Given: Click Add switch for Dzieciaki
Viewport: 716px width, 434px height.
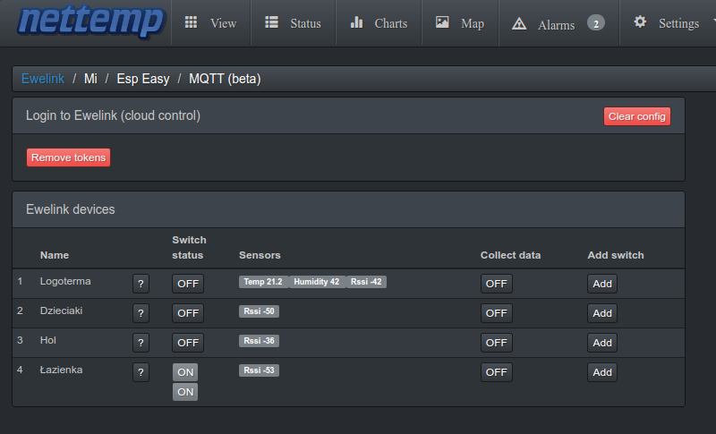Looking at the screenshot, I should coord(602,313).
